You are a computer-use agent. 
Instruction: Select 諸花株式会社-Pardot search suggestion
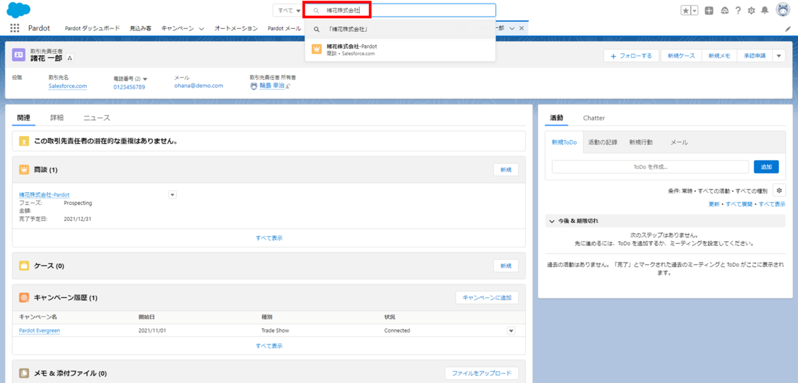[x=400, y=49]
